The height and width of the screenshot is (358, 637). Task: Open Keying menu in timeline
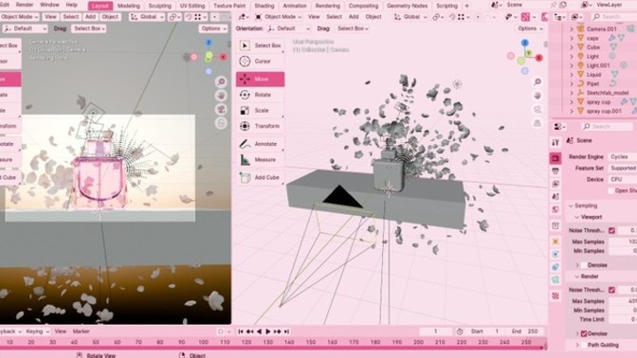tap(37, 331)
